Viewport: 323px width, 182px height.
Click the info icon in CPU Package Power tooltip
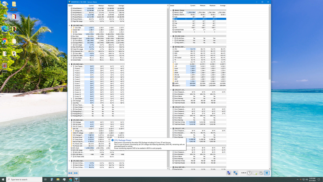pyautogui.click(x=113, y=140)
